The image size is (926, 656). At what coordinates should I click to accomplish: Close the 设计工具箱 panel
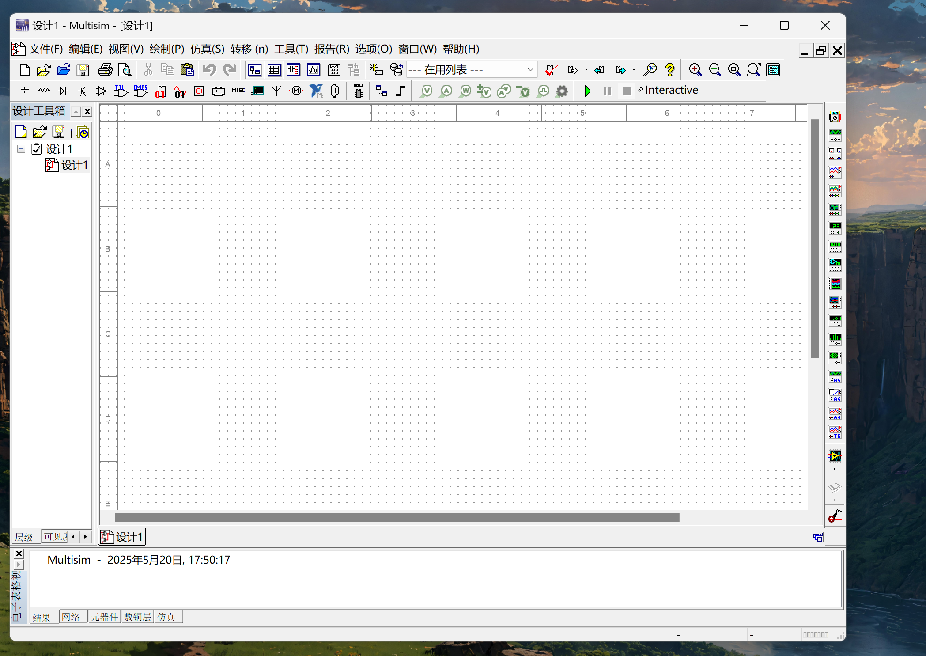[x=87, y=111]
